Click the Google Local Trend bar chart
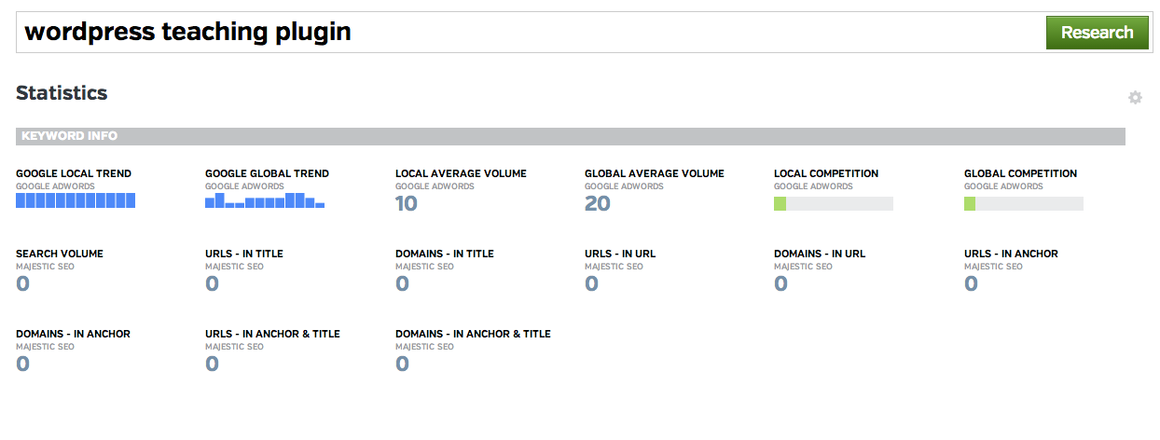The height and width of the screenshot is (440, 1160). pyautogui.click(x=76, y=200)
